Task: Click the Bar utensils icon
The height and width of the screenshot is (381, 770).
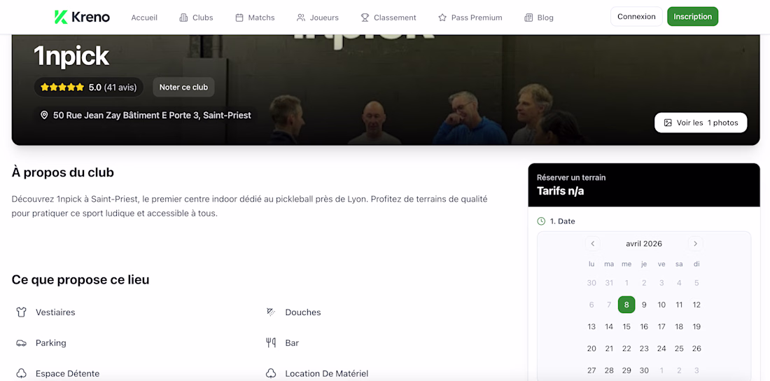Action: pyautogui.click(x=271, y=342)
